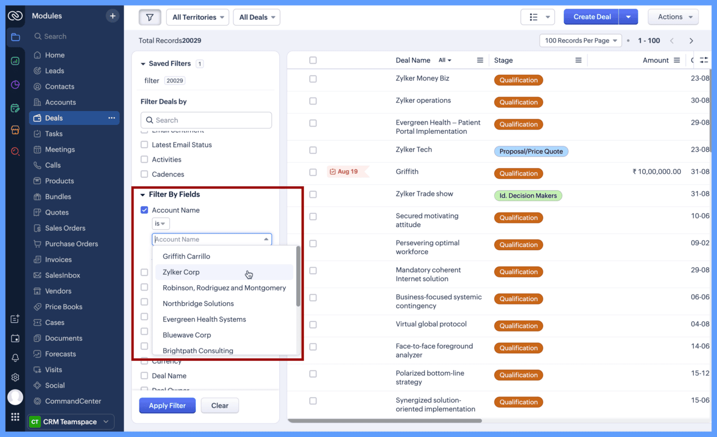Open settings gear in left rail
This screenshot has width=717, height=437.
tap(15, 377)
